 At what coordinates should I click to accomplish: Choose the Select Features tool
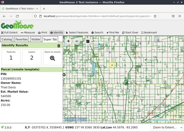pyautogui.click(x=77, y=33)
